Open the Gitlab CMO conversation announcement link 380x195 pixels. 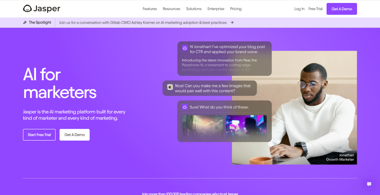pos(143,23)
